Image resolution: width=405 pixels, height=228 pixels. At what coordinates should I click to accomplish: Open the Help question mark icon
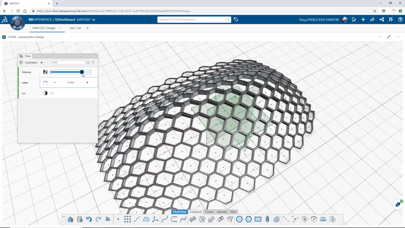(400, 19)
